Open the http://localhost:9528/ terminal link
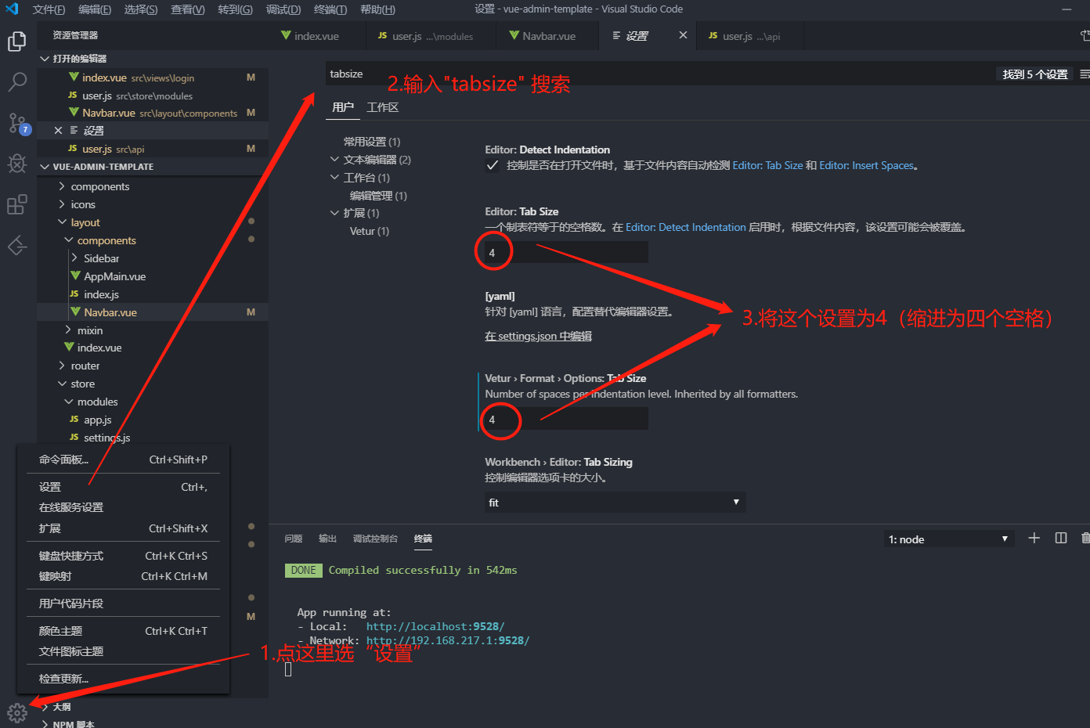 point(435,626)
